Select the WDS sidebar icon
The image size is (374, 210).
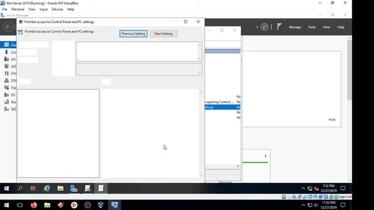click(x=6, y=109)
